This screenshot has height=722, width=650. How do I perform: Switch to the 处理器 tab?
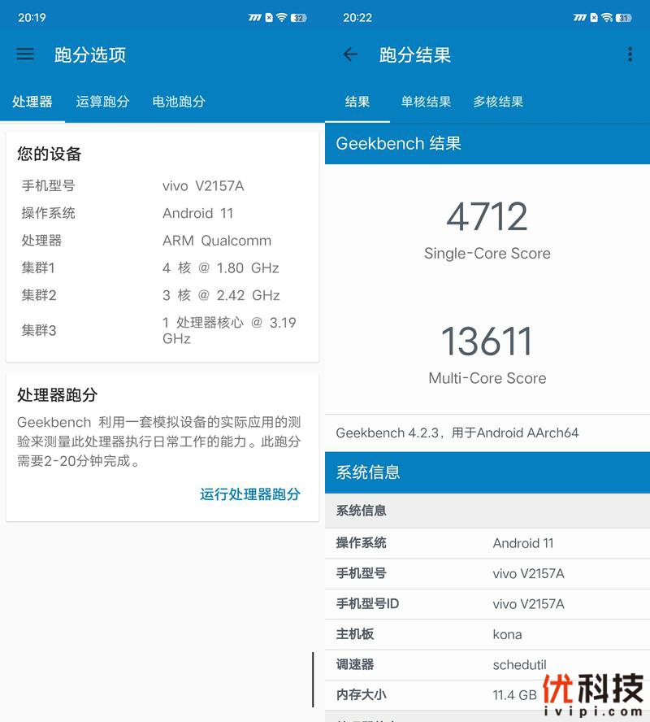32,102
